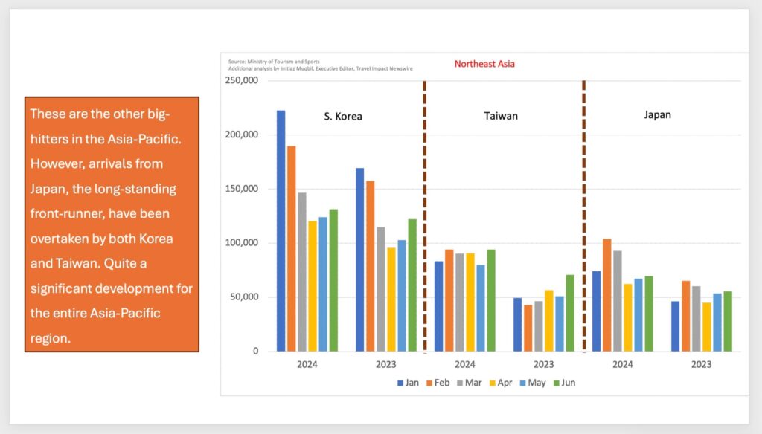Click the Taiwan section label
The image size is (762, 434).
(x=501, y=116)
